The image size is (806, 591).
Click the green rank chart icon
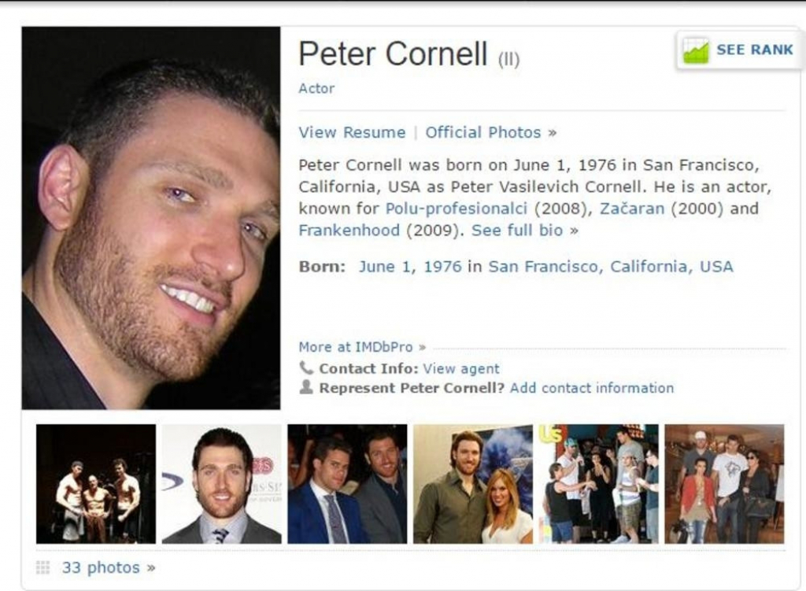pyautogui.click(x=696, y=50)
